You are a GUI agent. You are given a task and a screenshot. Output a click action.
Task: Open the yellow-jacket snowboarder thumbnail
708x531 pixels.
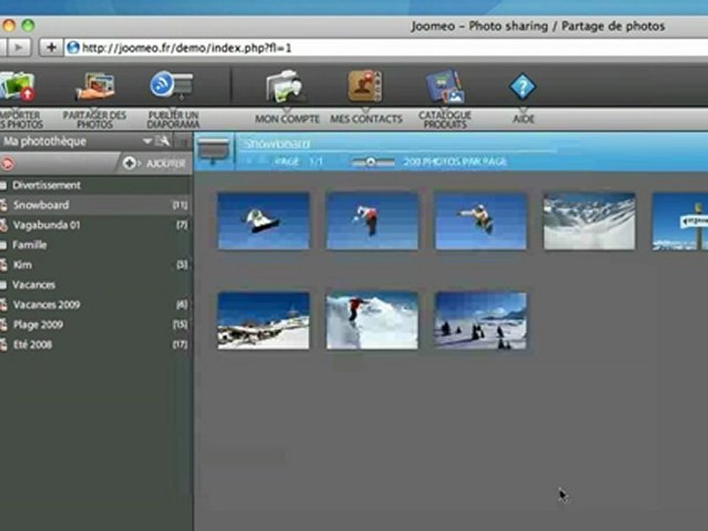[x=480, y=221]
